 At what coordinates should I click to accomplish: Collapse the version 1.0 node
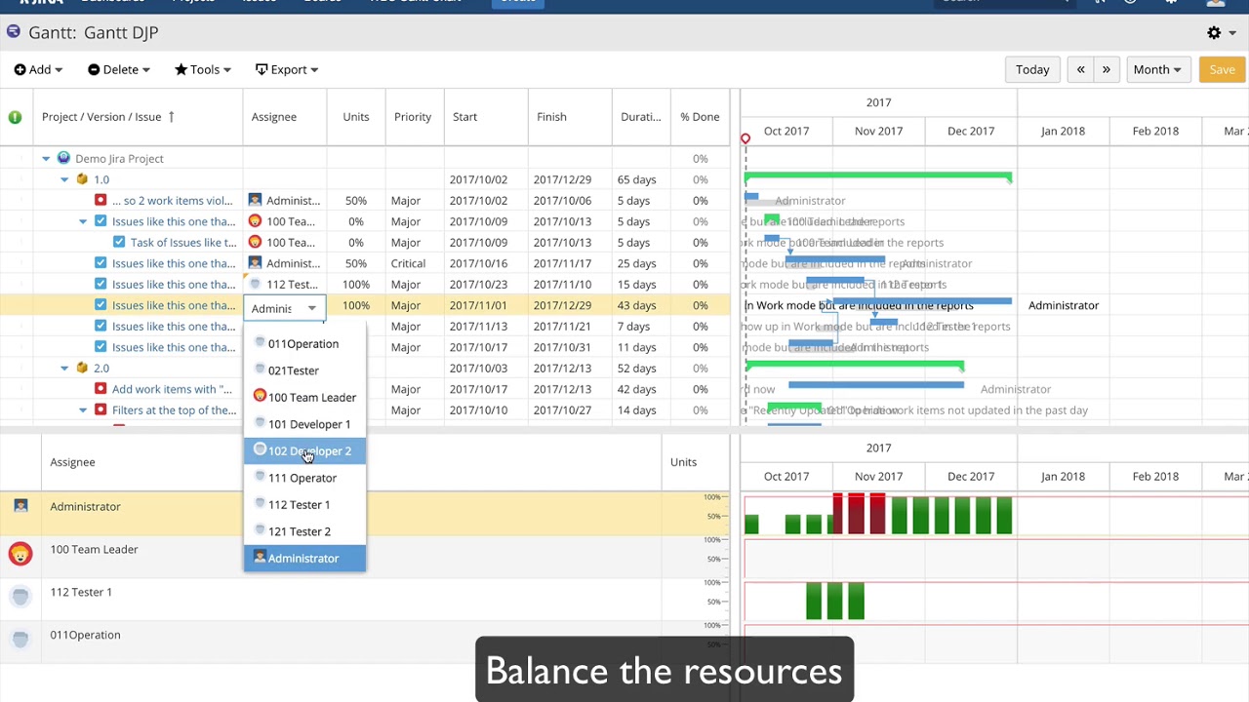(64, 179)
